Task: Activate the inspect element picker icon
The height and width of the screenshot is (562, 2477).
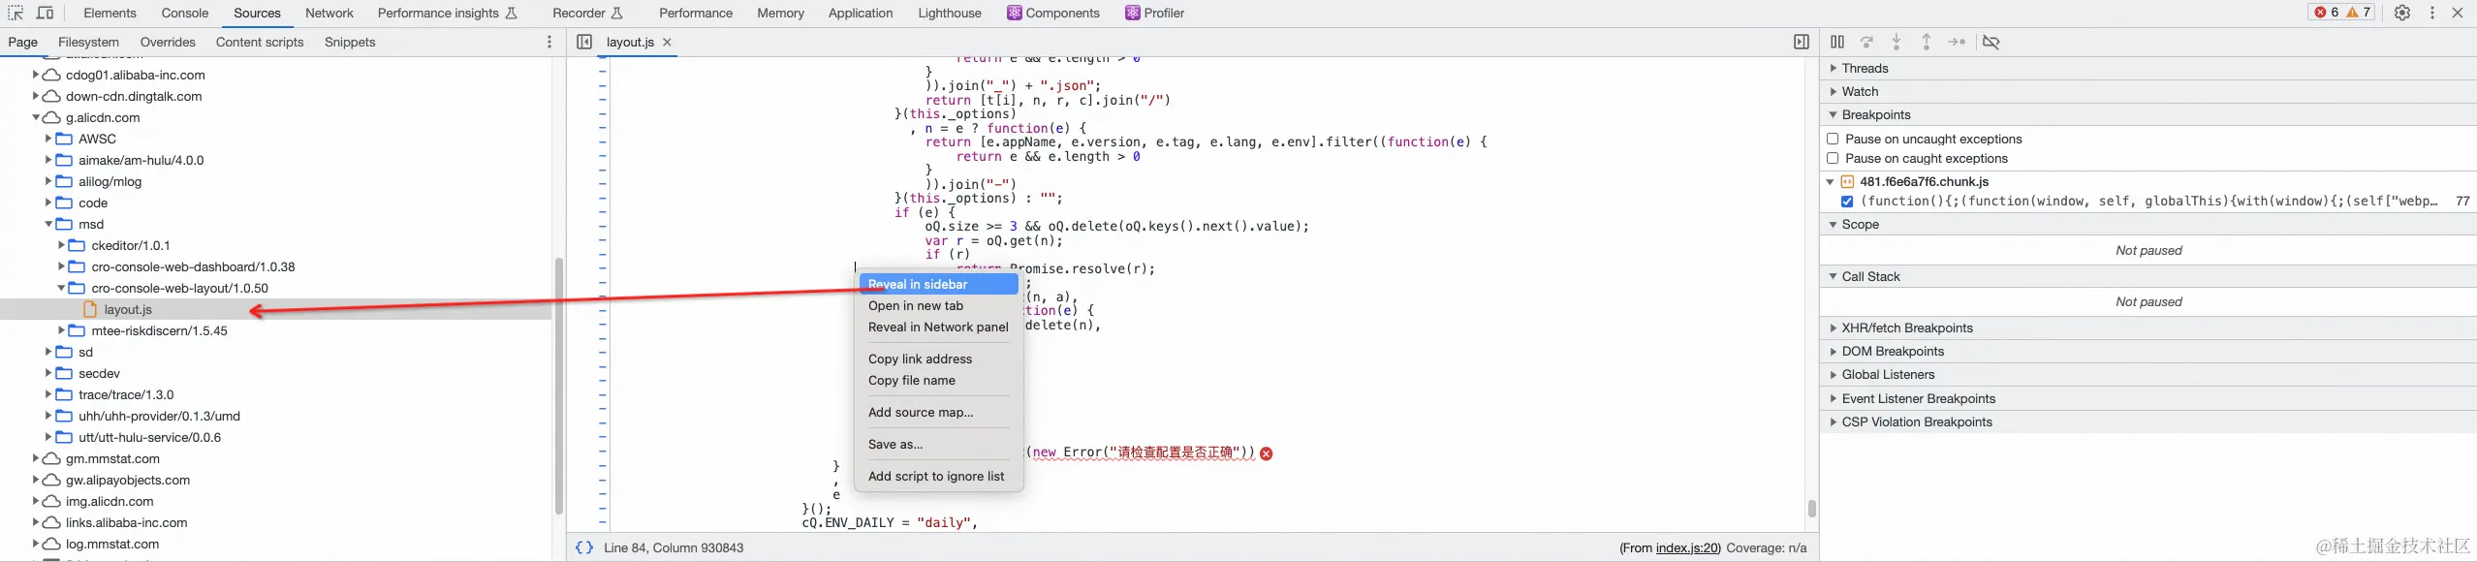Action: coord(16,13)
